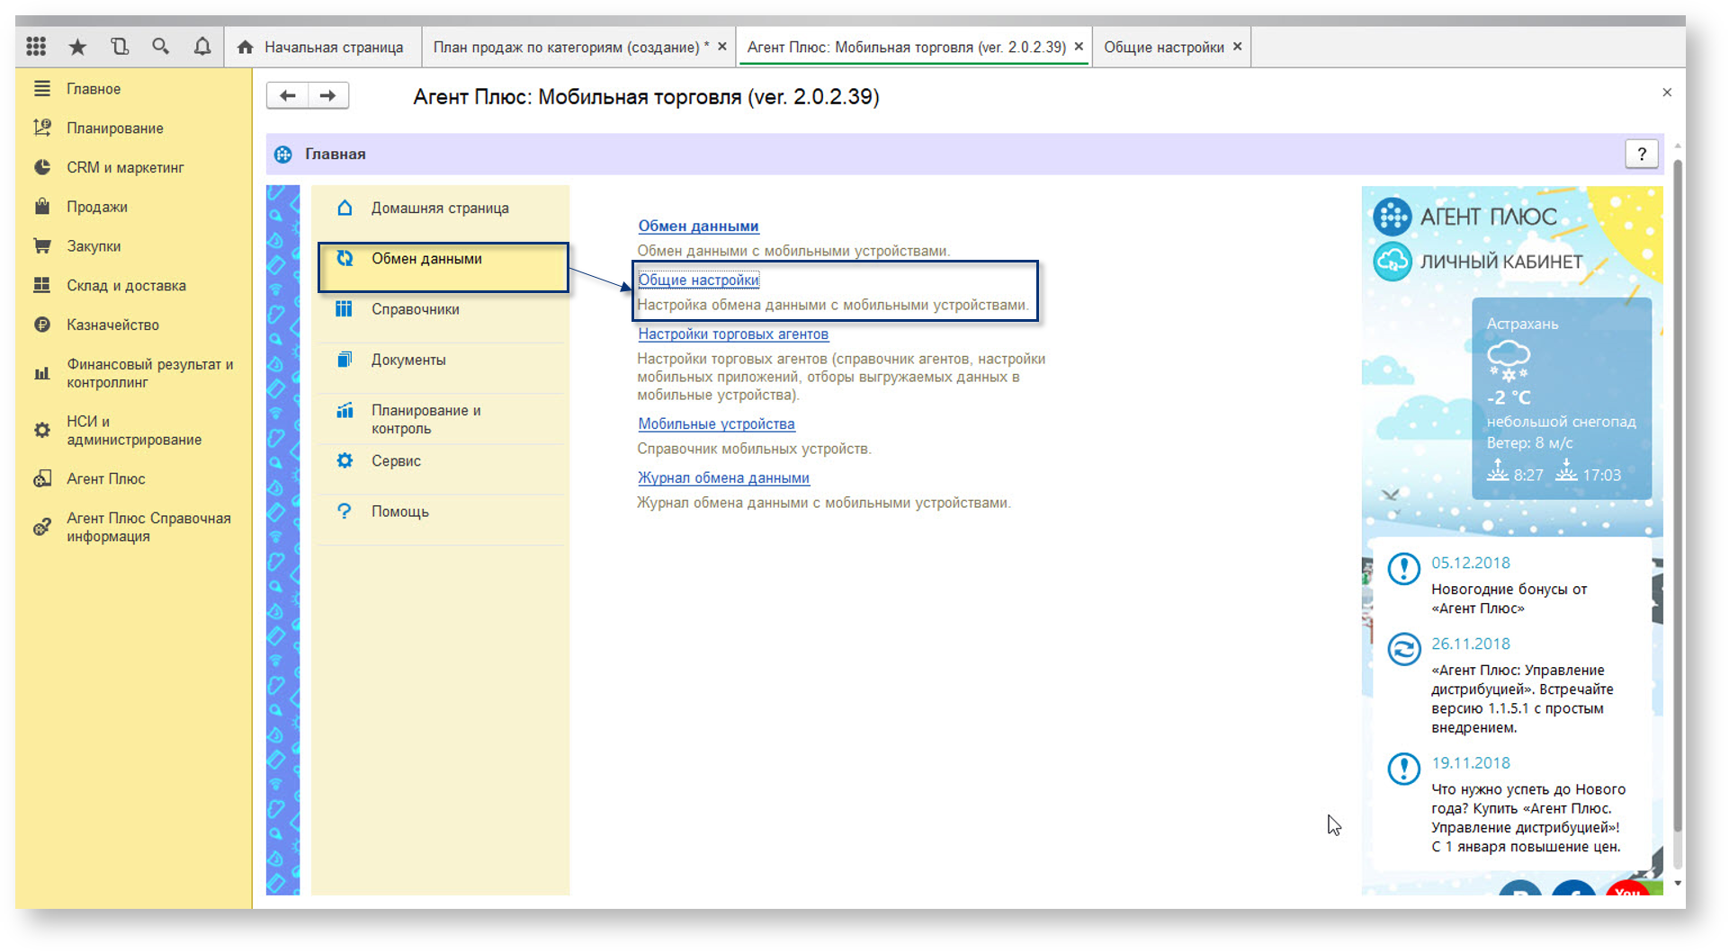Screen dimensions: 1729x952
Task: Click the Казначейство coin icon
Action: 42,325
